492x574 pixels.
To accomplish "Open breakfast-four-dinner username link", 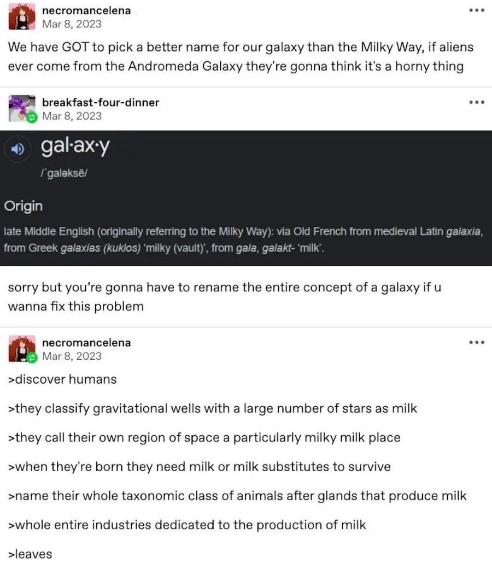I will point(101,103).
